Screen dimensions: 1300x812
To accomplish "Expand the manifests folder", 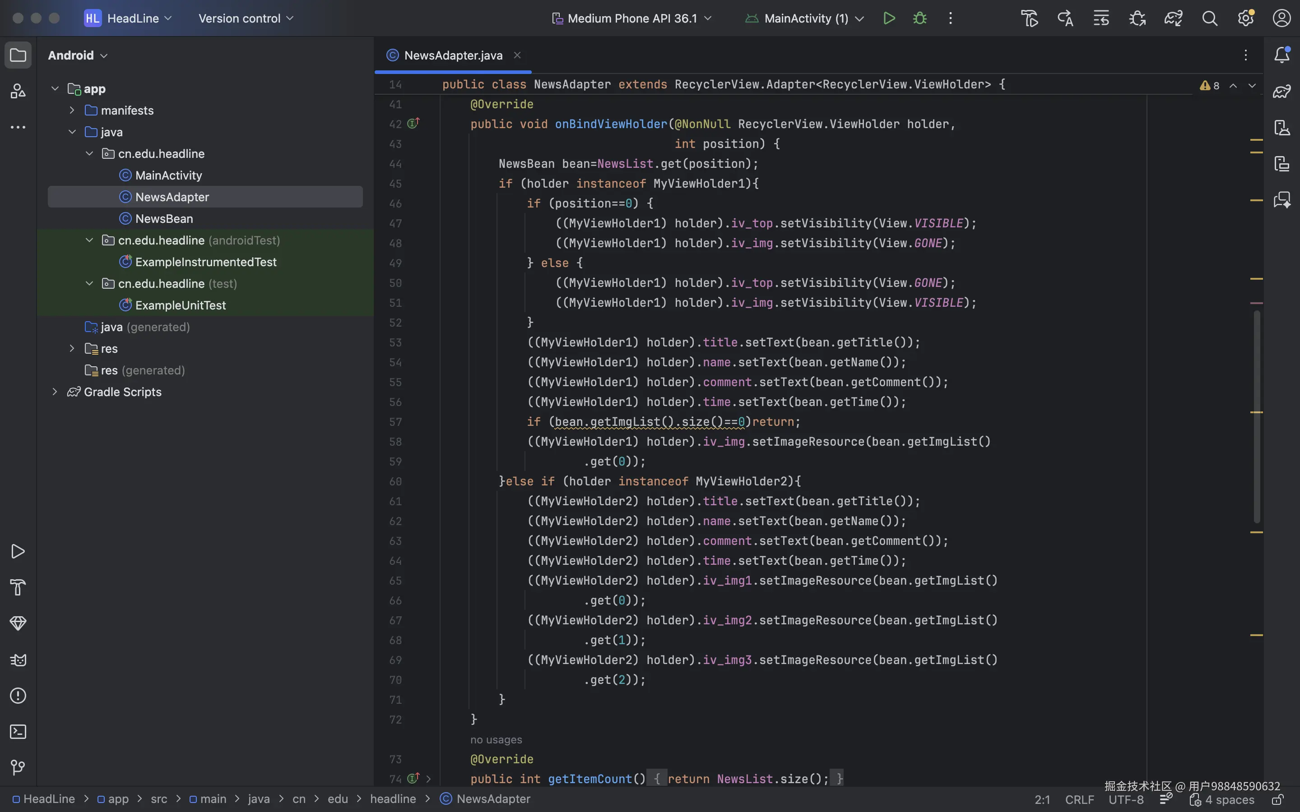I will 72,110.
